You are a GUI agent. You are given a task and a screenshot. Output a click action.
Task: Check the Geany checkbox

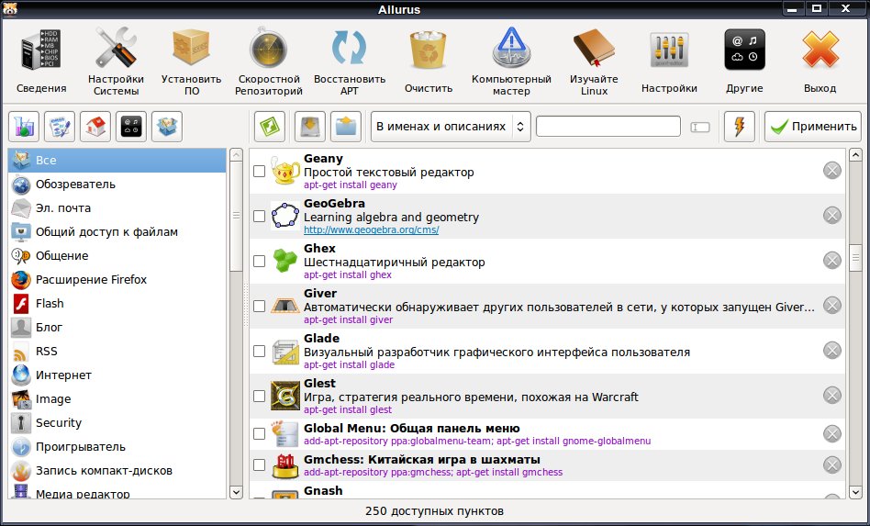259,171
